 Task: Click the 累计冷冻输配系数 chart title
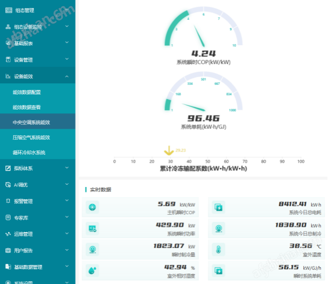point(203,168)
